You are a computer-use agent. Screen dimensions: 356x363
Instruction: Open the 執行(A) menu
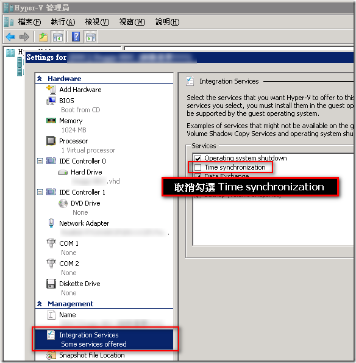coord(63,22)
